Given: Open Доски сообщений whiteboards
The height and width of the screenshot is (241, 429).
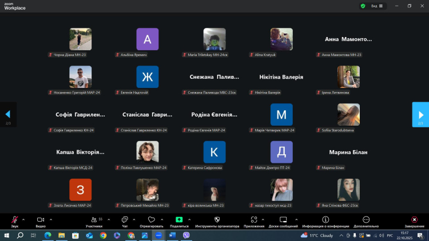Looking at the screenshot, I should [283, 220].
